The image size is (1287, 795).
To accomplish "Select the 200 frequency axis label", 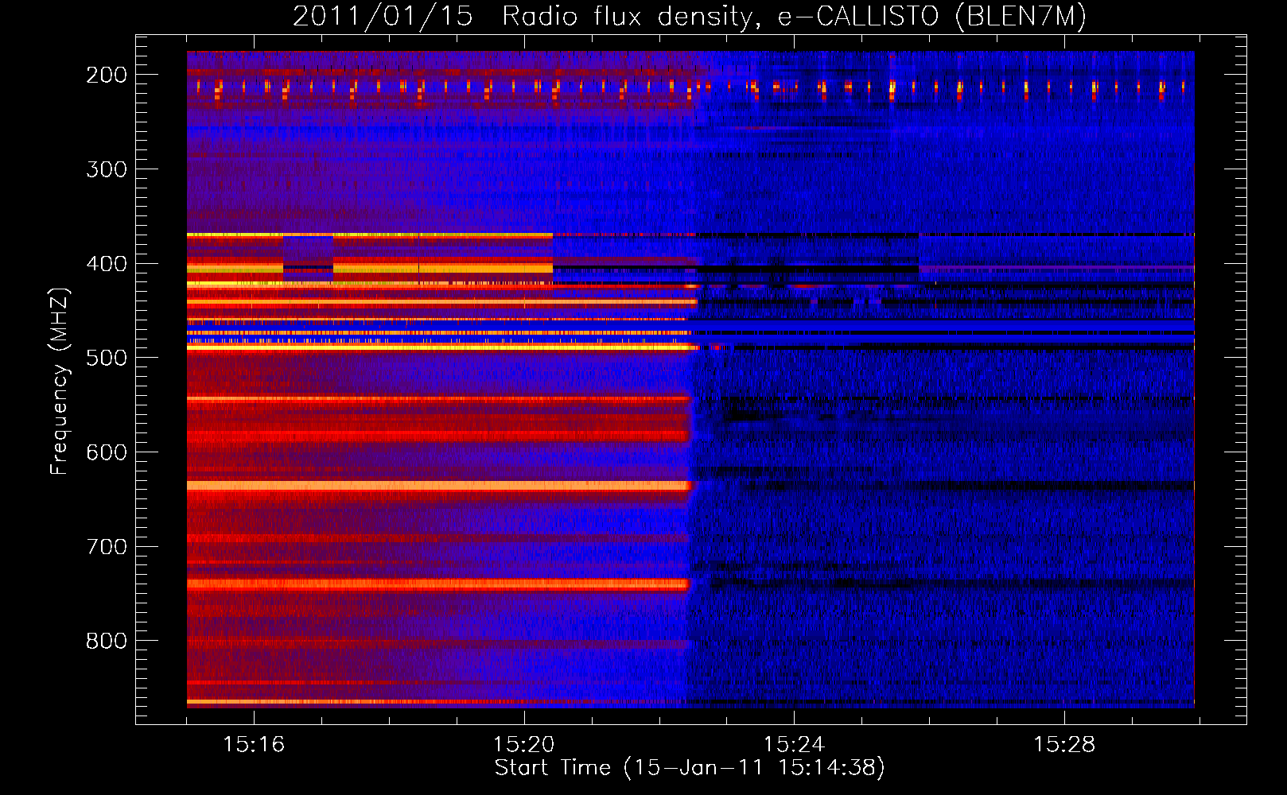I will [x=107, y=75].
